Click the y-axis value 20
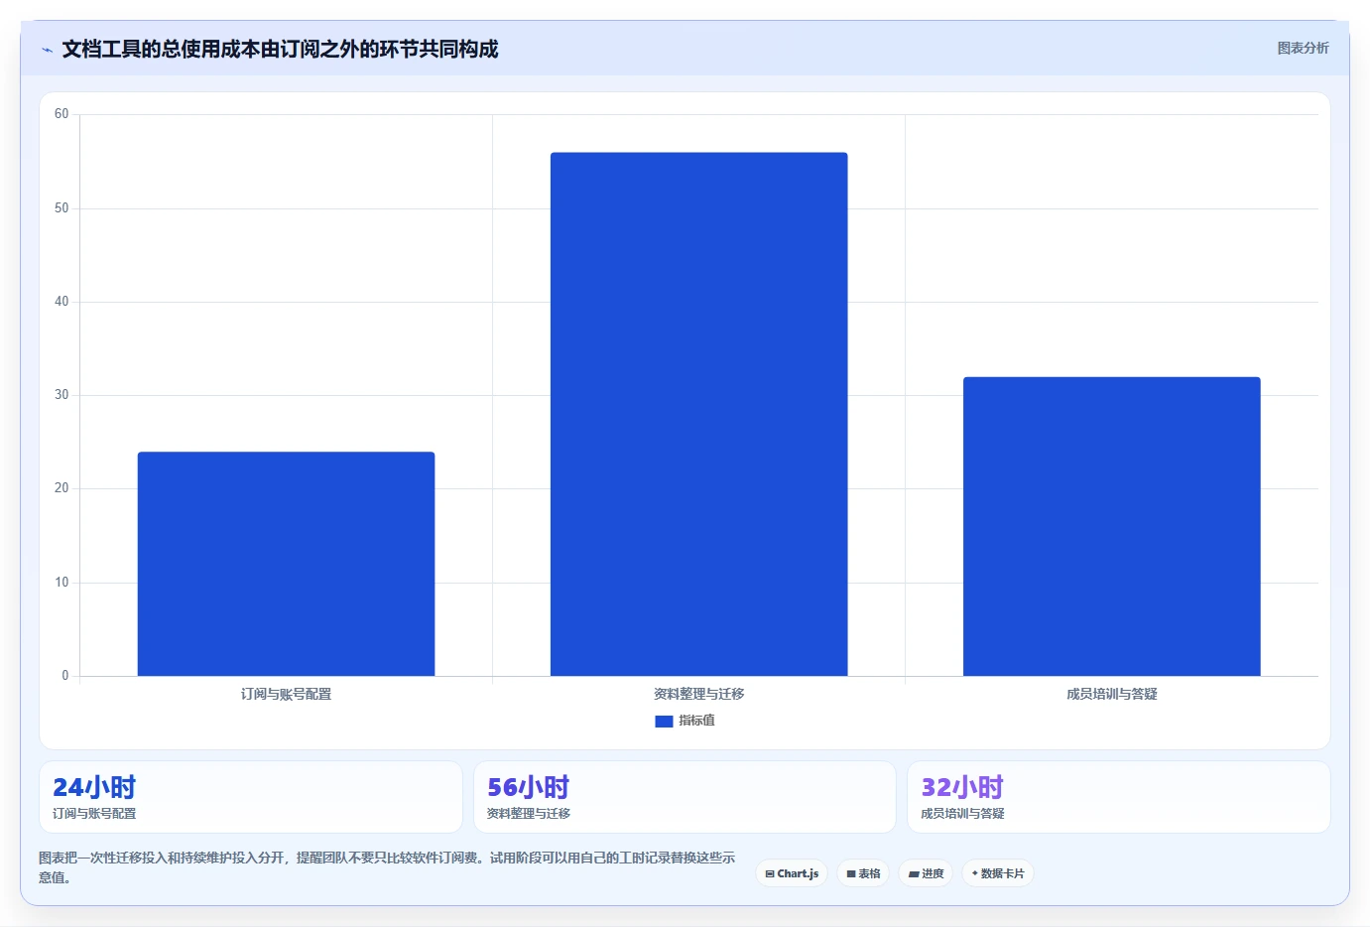1370x927 pixels. click(62, 488)
